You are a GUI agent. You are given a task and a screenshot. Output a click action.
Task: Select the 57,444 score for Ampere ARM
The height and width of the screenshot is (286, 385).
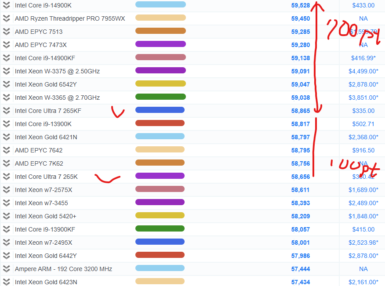[x=301, y=269]
